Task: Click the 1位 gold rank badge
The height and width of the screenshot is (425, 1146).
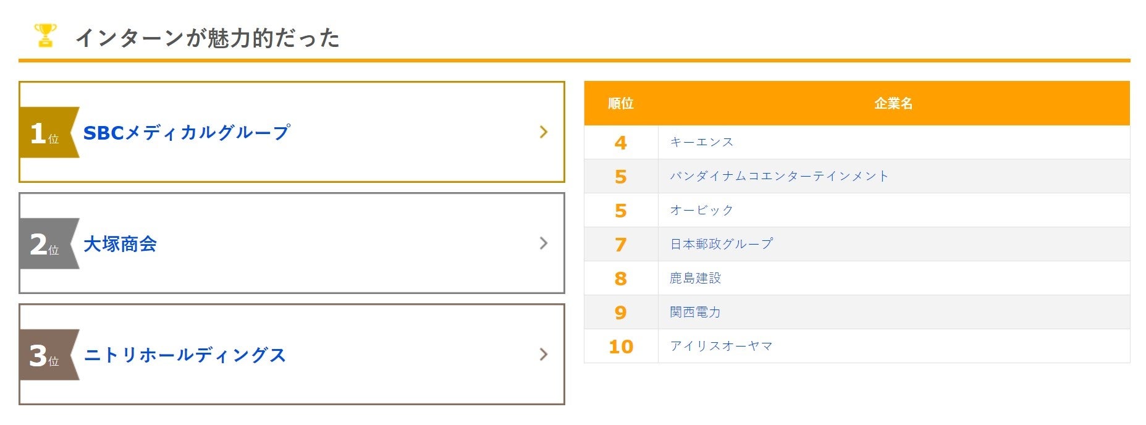Action: (47, 132)
